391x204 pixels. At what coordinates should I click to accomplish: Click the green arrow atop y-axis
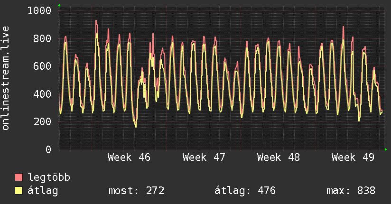59,5
